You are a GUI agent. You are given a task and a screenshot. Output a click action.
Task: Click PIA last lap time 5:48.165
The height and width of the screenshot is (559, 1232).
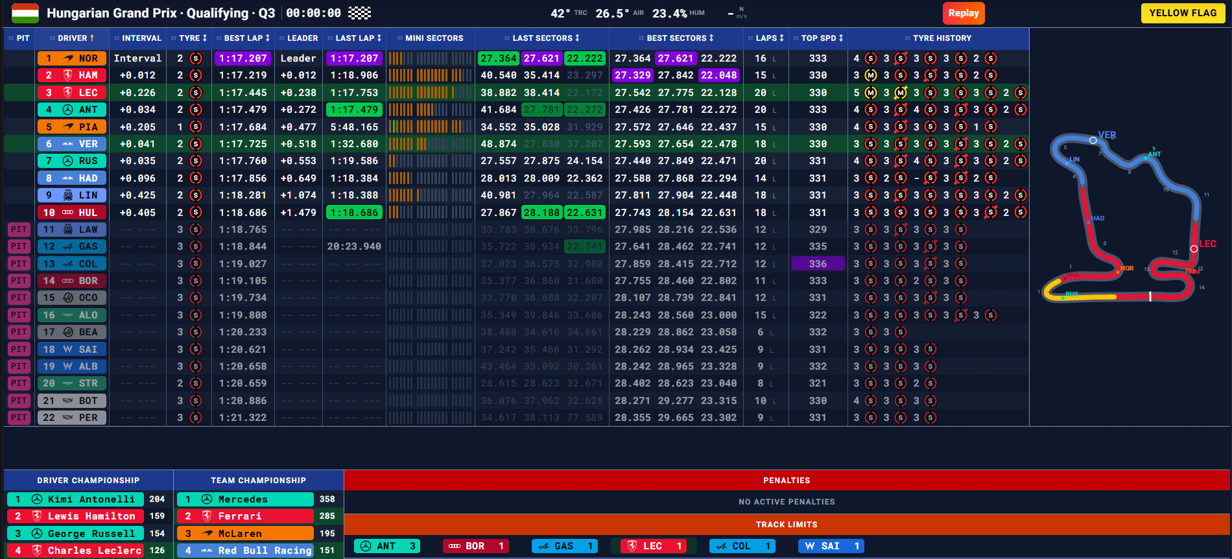tap(354, 127)
